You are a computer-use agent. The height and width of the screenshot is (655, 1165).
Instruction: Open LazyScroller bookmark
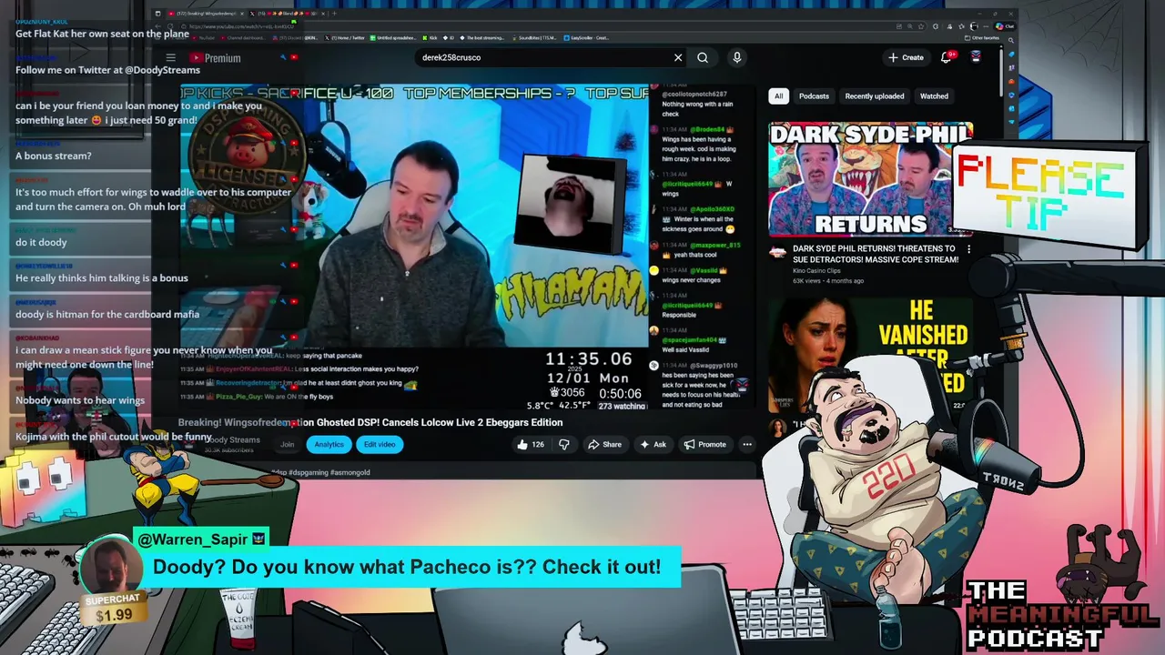coord(587,38)
